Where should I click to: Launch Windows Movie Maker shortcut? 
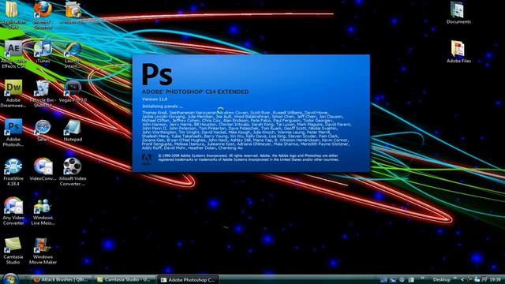(43, 251)
